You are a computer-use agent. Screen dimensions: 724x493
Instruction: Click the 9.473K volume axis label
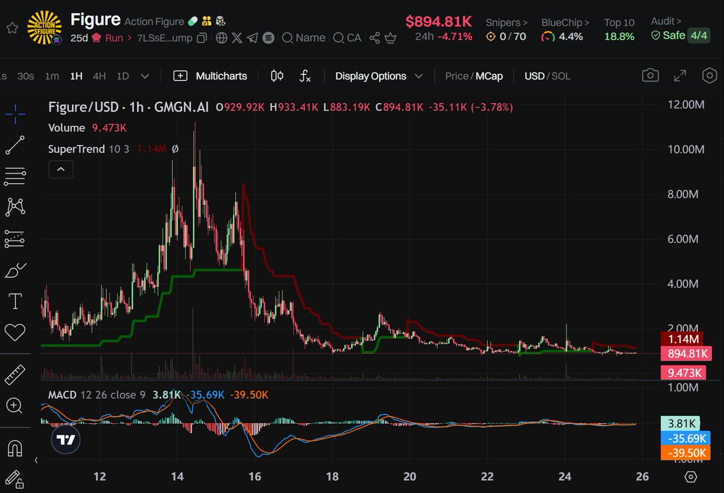click(683, 372)
